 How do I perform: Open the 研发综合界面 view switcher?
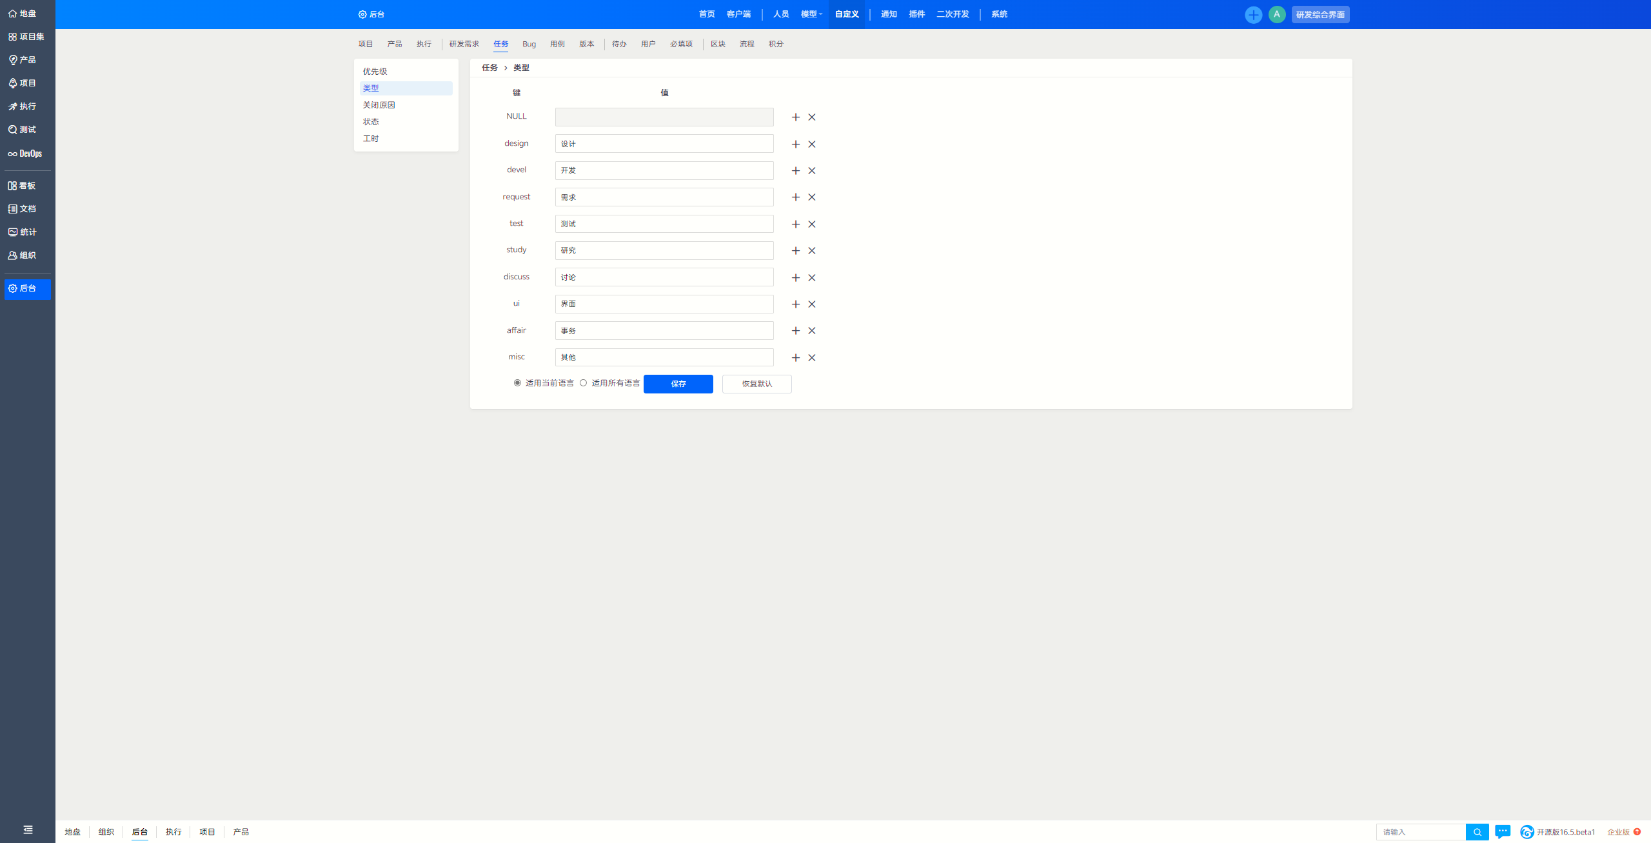[x=1320, y=15]
